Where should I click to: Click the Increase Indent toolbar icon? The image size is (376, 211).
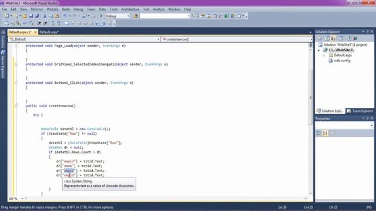(45, 23)
